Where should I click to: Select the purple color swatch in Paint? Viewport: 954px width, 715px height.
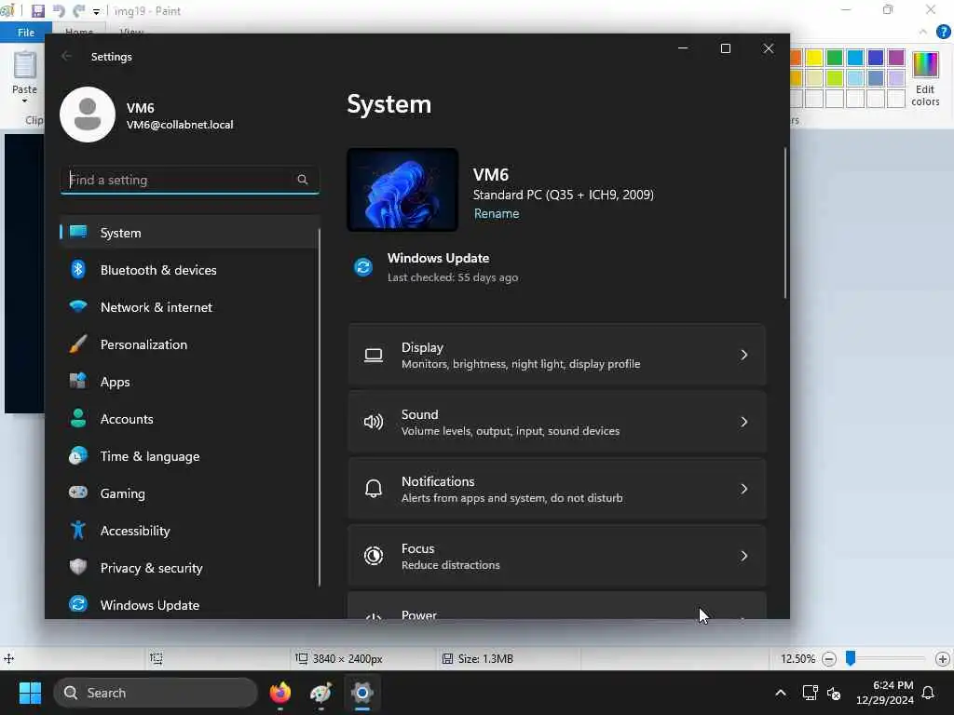pyautogui.click(x=896, y=57)
